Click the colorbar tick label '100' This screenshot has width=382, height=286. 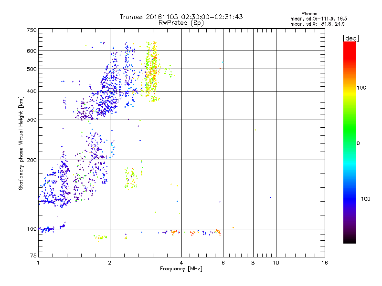click(361, 88)
